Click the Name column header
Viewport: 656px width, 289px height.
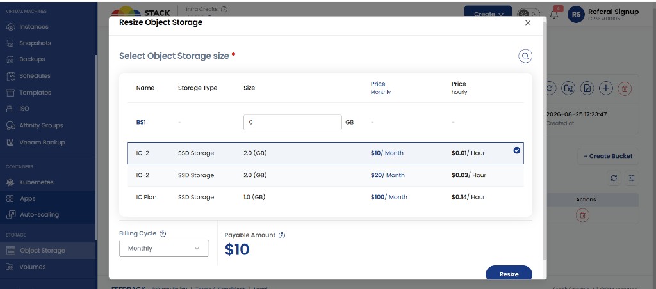[x=145, y=88]
